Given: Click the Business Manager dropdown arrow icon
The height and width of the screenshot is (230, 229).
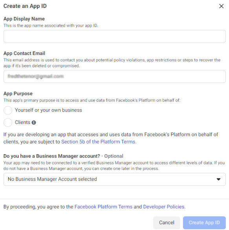Looking at the screenshot, I should 218,179.
